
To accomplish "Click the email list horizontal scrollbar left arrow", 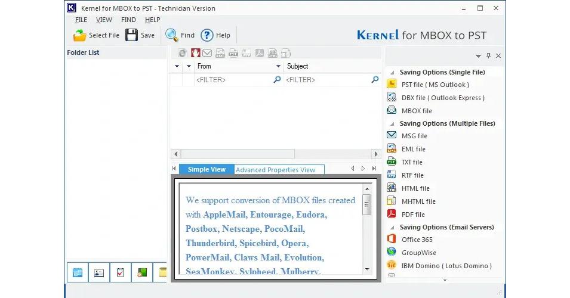I will pos(176,154).
